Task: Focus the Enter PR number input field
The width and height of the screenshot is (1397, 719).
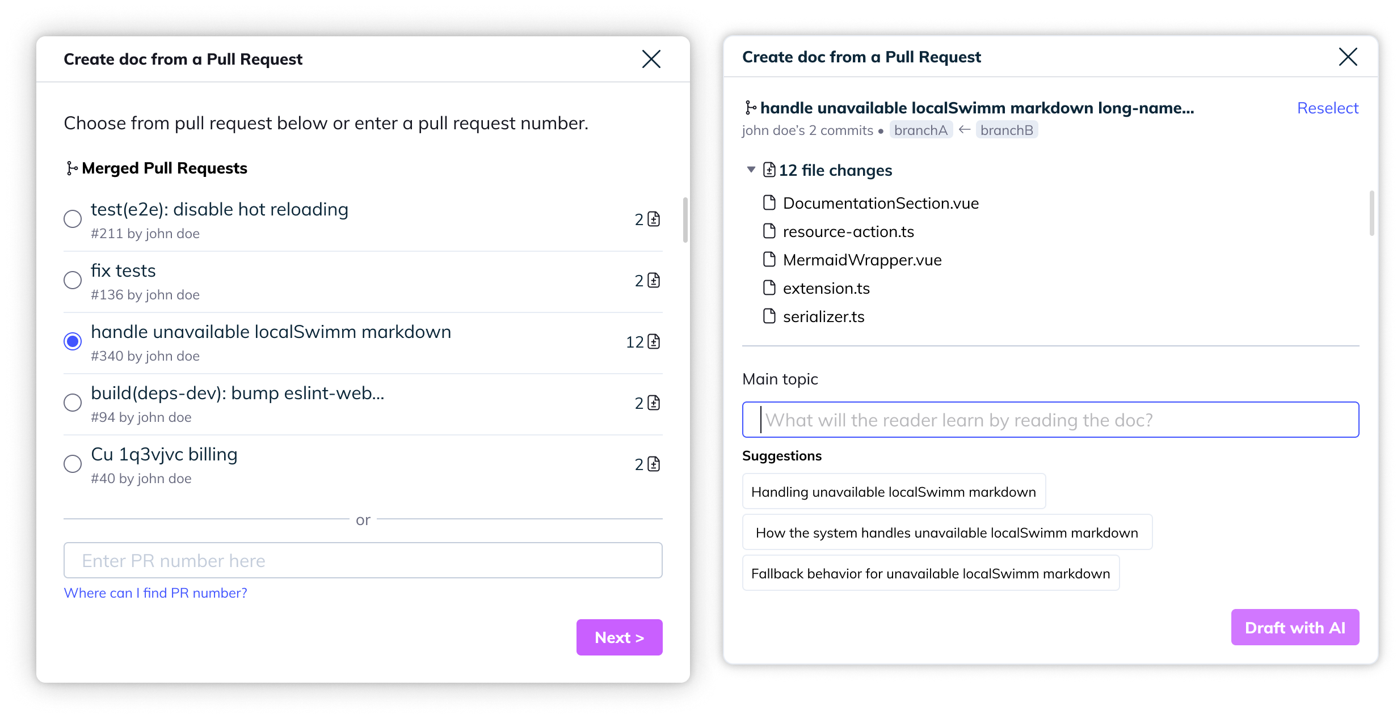Action: pyautogui.click(x=363, y=560)
